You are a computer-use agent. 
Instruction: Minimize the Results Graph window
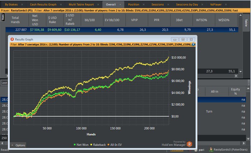pyautogui.click(x=175, y=39)
